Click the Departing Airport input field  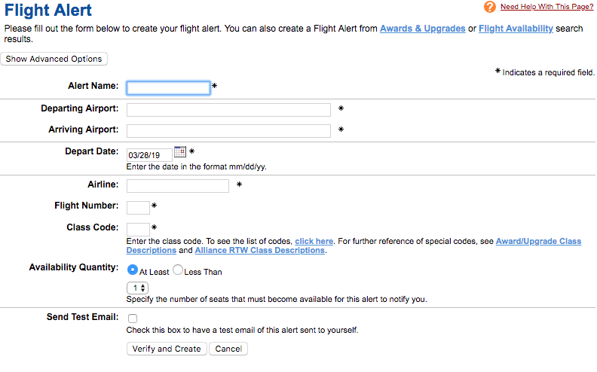coord(228,110)
